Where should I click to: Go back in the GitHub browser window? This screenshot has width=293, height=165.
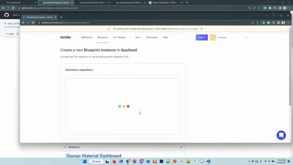coord(3,8)
